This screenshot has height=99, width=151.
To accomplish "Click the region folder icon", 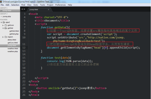I will (x=6, y=37).
